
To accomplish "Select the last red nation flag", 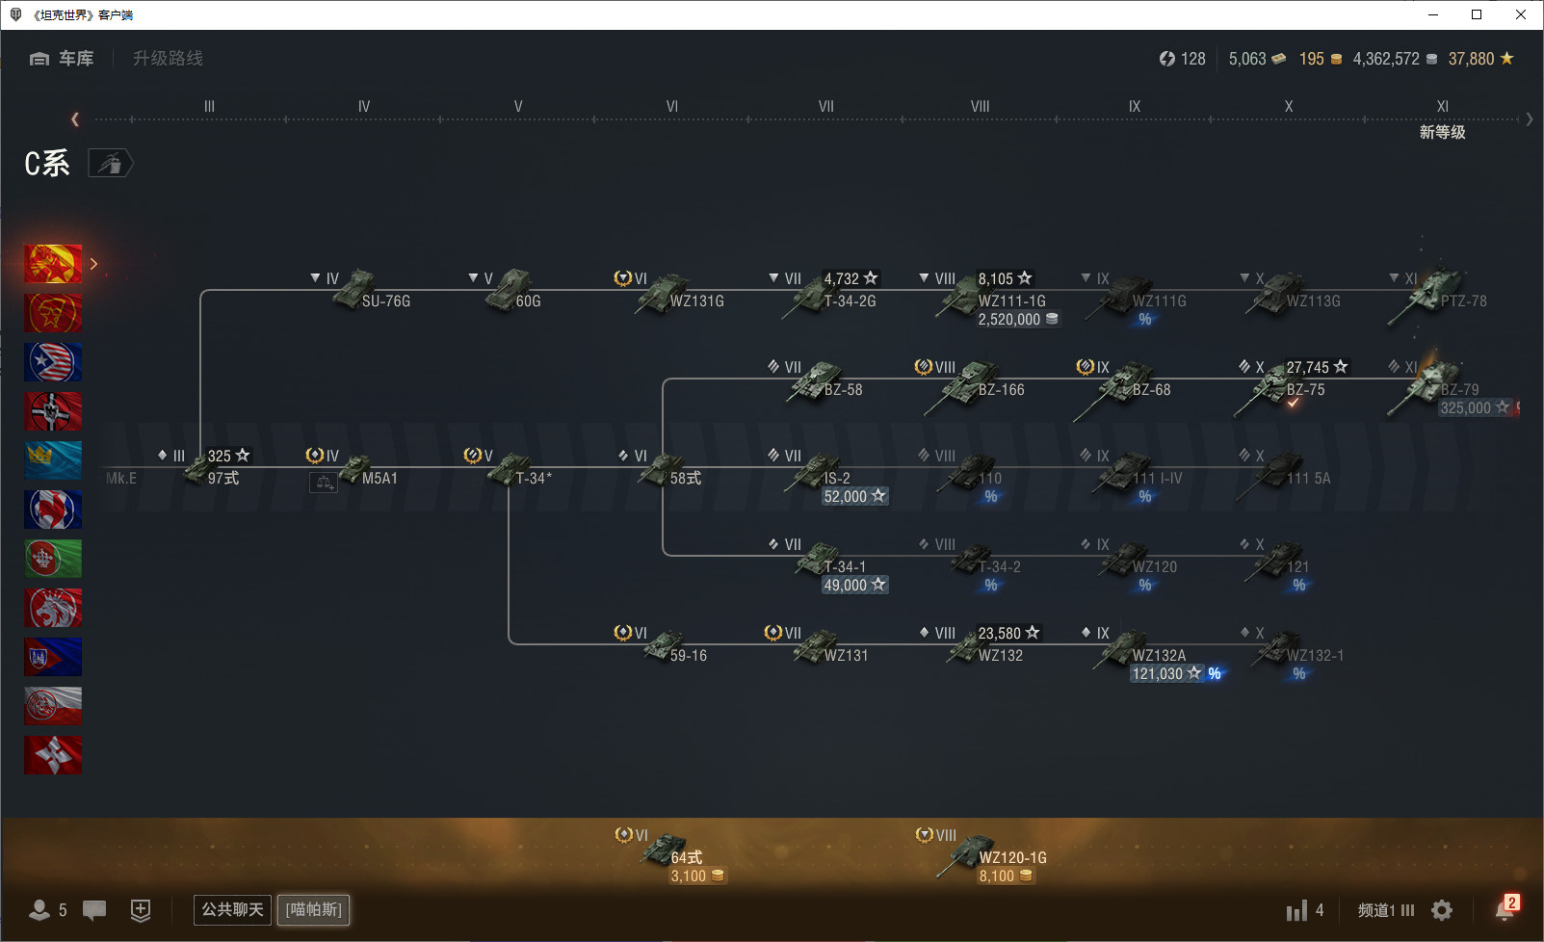I will click(53, 755).
